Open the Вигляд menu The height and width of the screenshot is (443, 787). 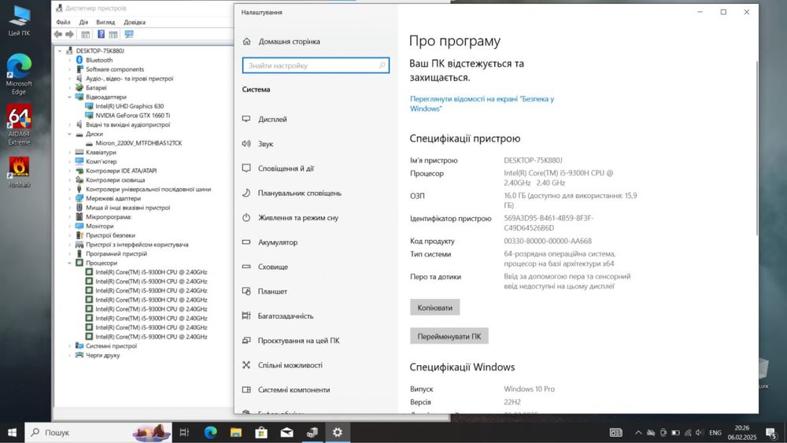pyautogui.click(x=105, y=22)
